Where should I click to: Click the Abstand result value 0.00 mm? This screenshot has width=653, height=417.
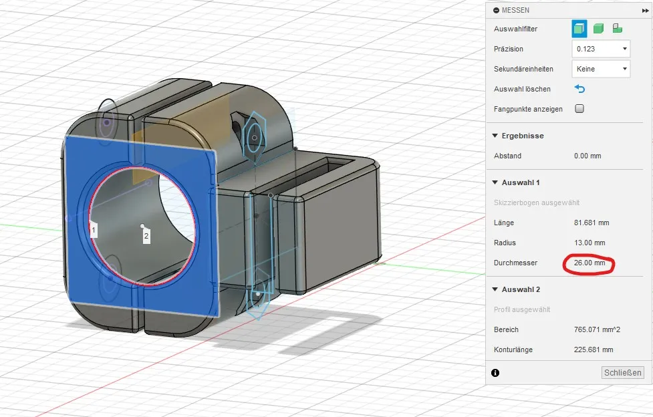(x=587, y=156)
